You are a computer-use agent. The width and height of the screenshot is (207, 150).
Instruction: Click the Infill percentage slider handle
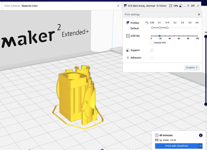click(159, 36)
